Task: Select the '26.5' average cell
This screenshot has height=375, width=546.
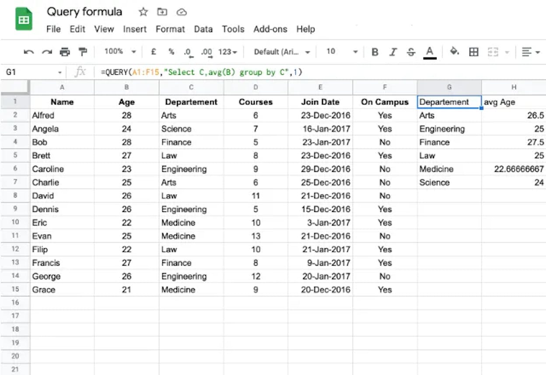Action: [514, 115]
